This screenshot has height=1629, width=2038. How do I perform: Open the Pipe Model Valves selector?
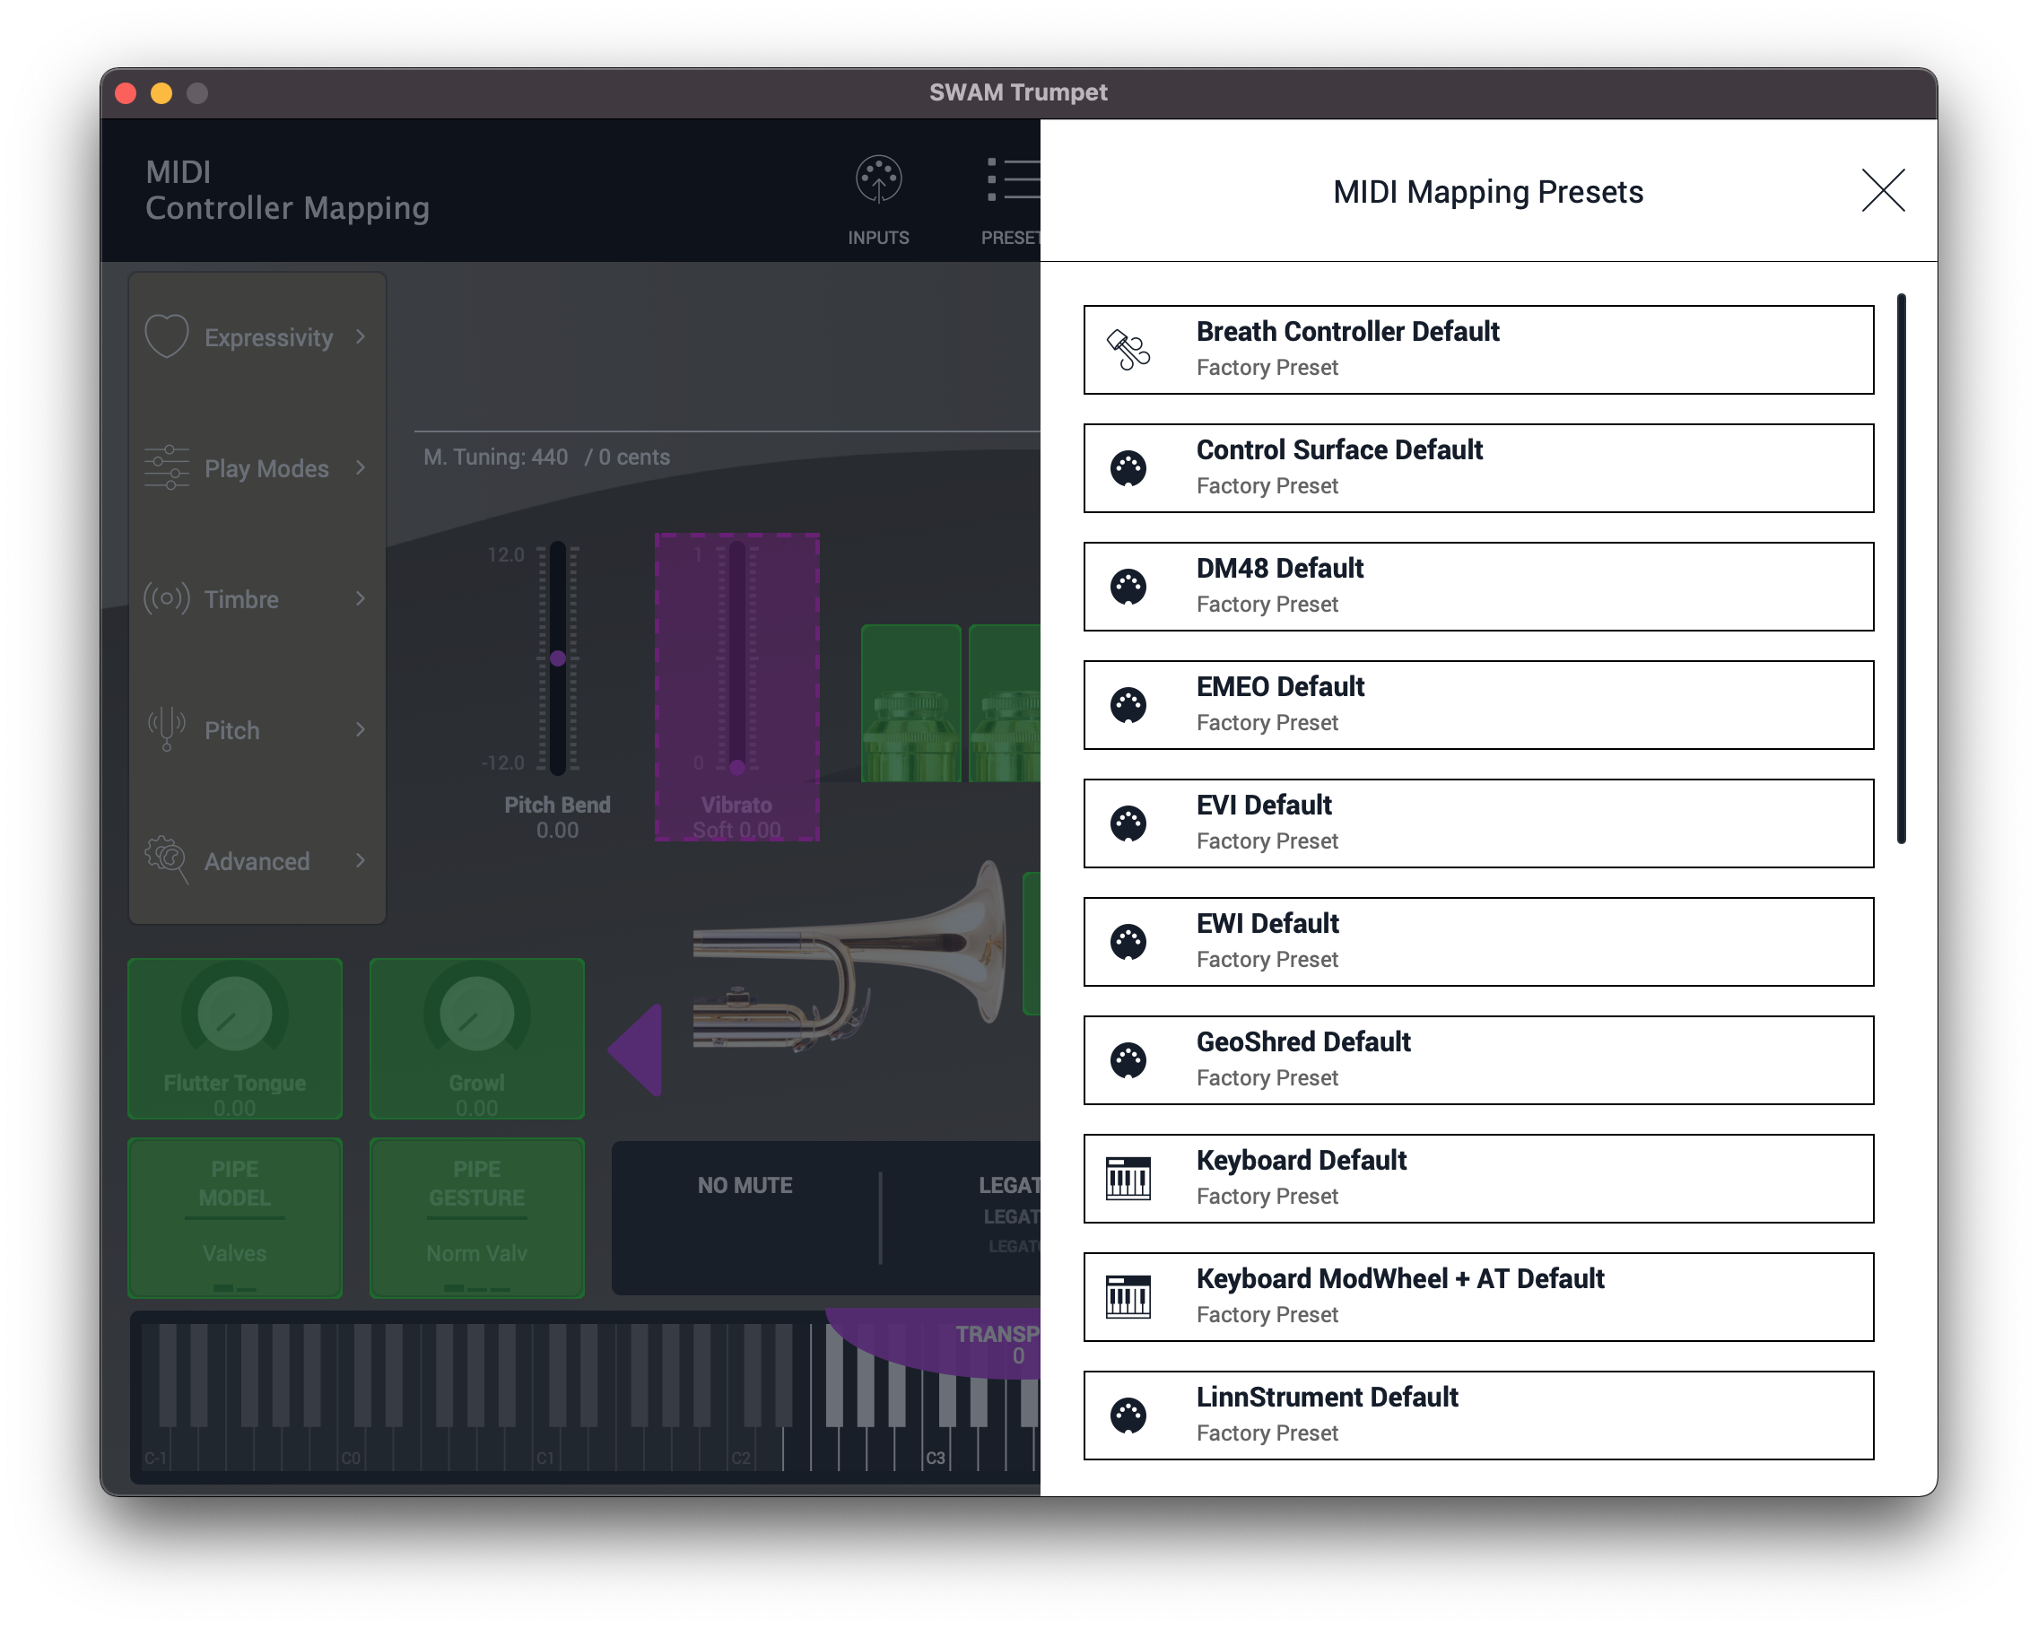[x=234, y=1216]
